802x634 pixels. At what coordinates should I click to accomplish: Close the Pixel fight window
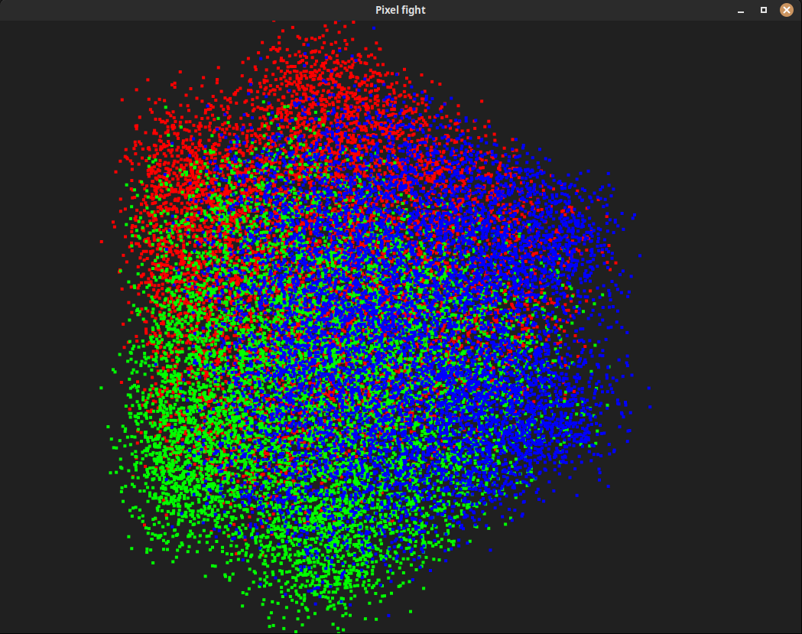point(787,10)
